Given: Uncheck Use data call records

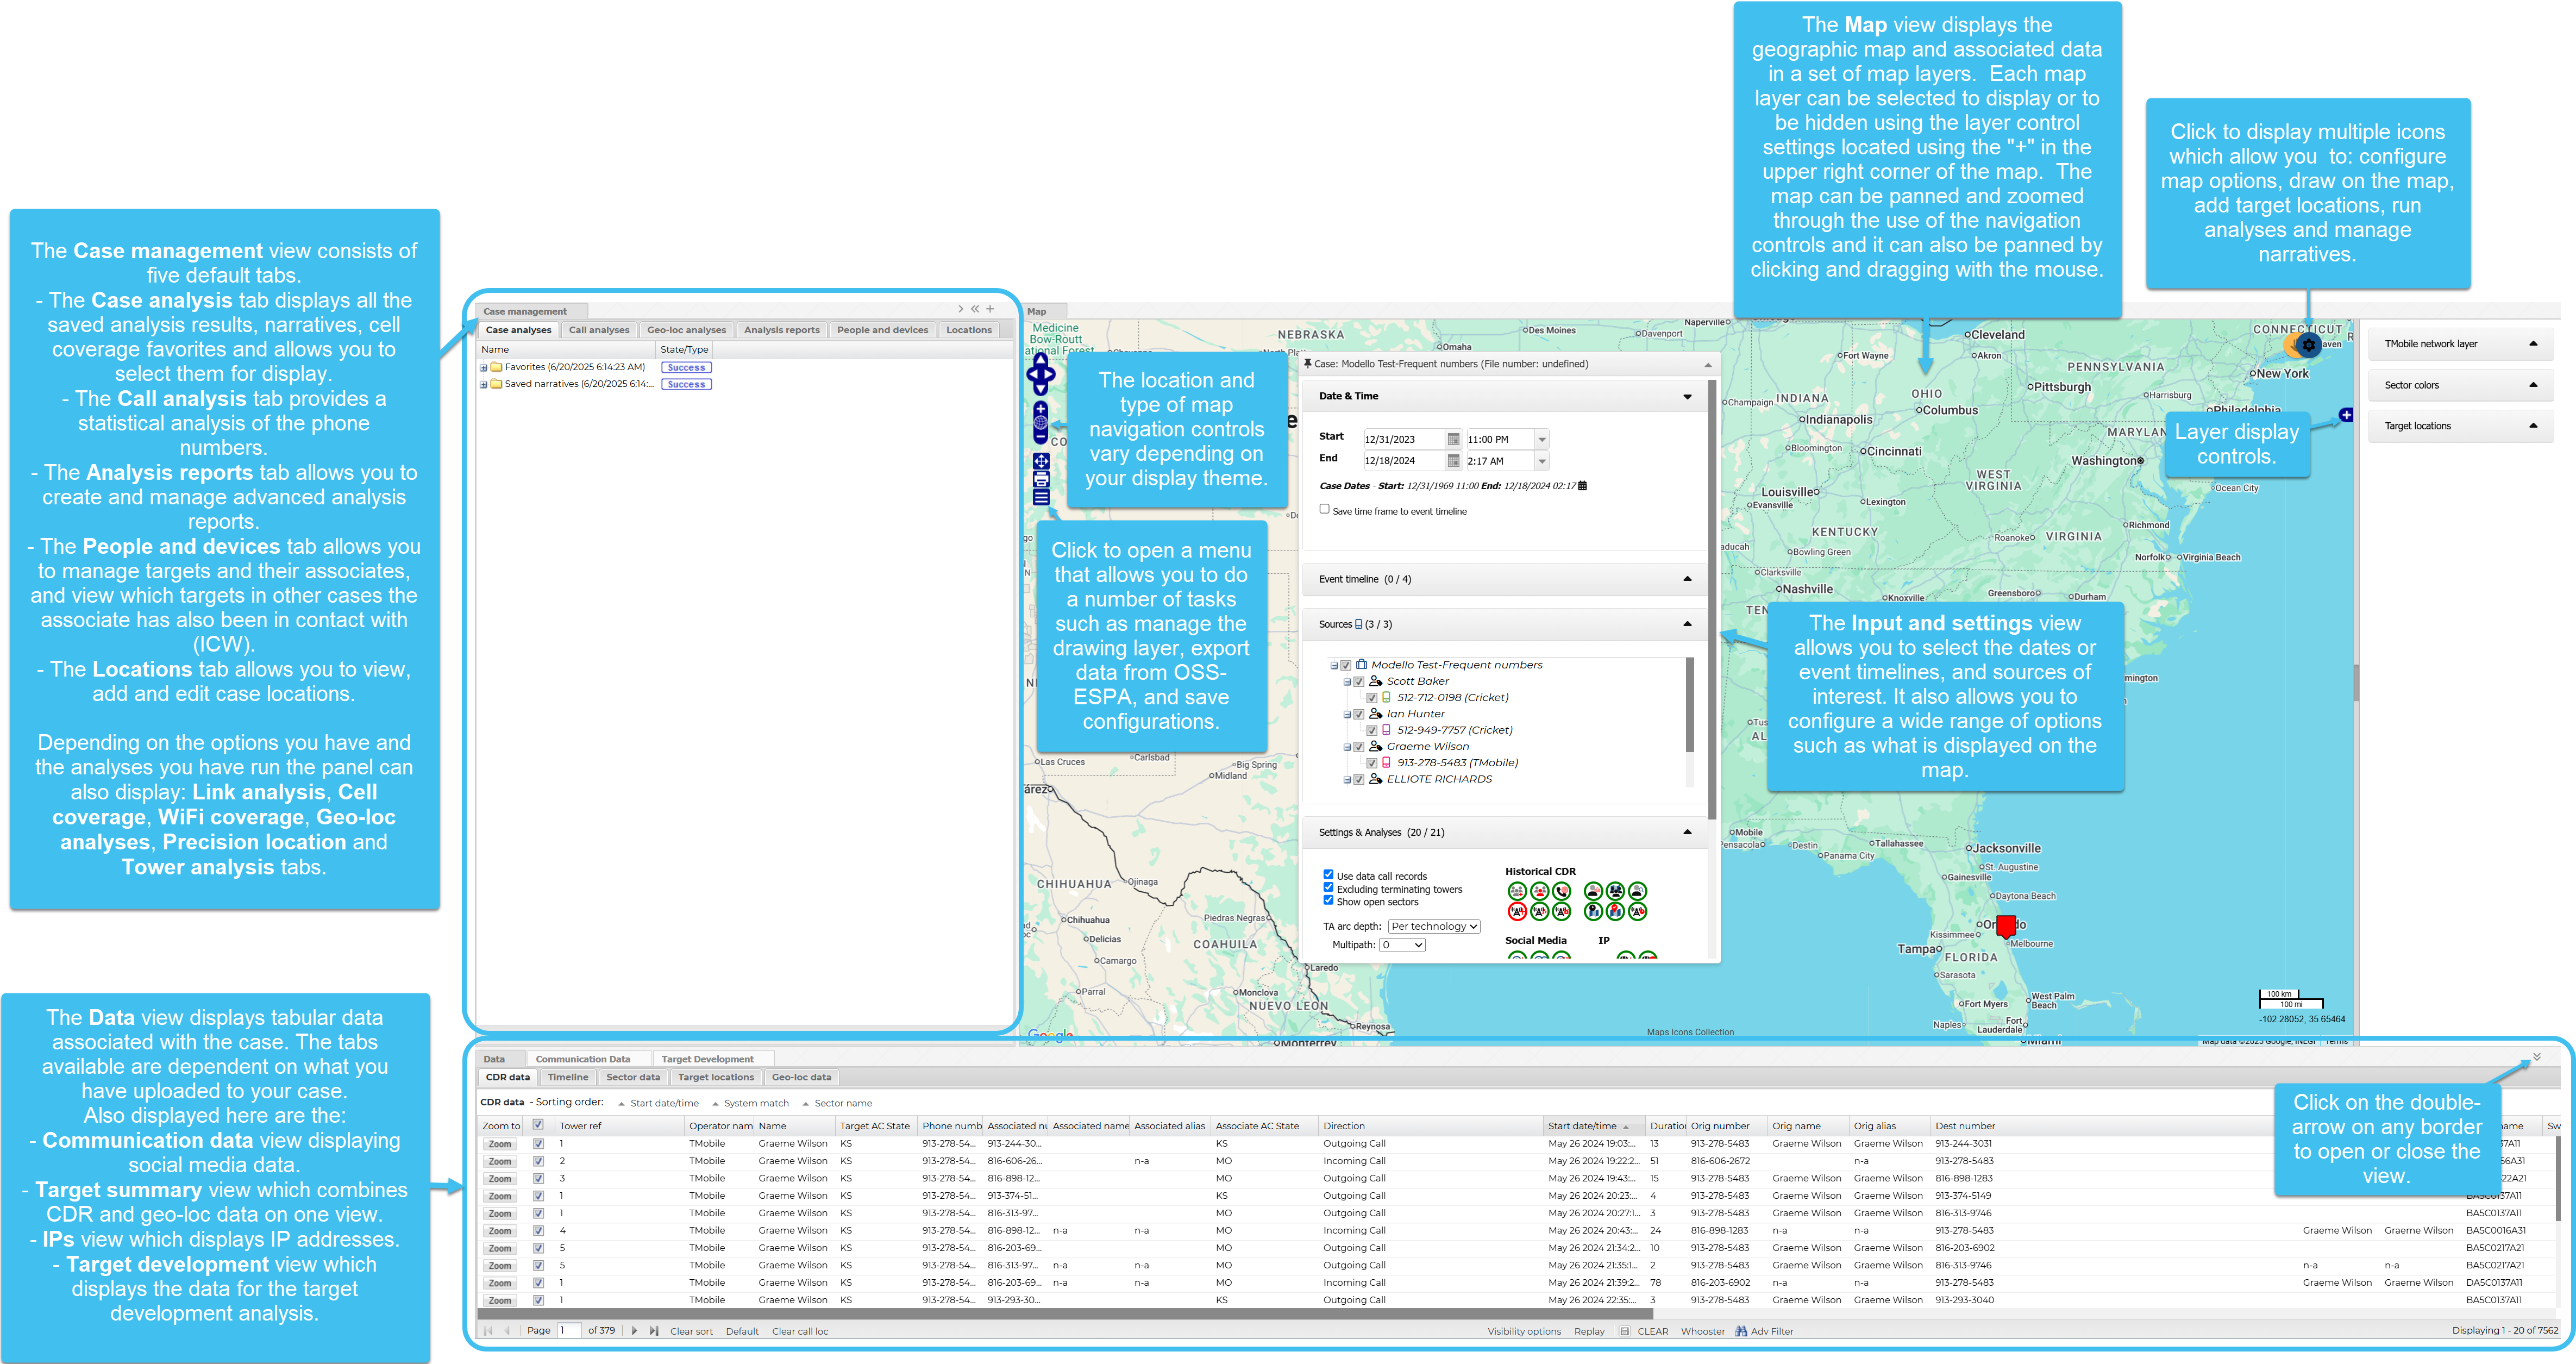Looking at the screenshot, I should click(x=1328, y=875).
